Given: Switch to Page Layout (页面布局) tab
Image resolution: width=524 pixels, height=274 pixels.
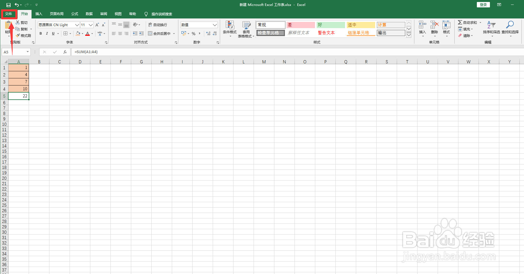Looking at the screenshot, I should (x=57, y=14).
